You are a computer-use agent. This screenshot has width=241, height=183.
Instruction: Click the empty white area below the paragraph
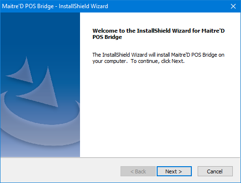[x=160, y=110]
